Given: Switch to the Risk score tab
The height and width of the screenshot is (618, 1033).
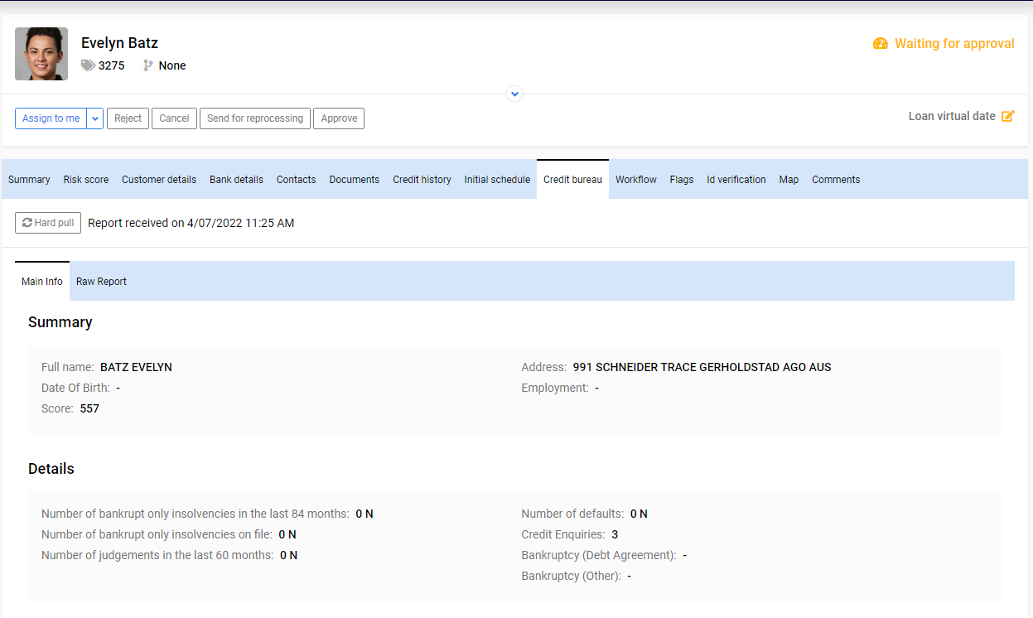Looking at the screenshot, I should [x=86, y=180].
